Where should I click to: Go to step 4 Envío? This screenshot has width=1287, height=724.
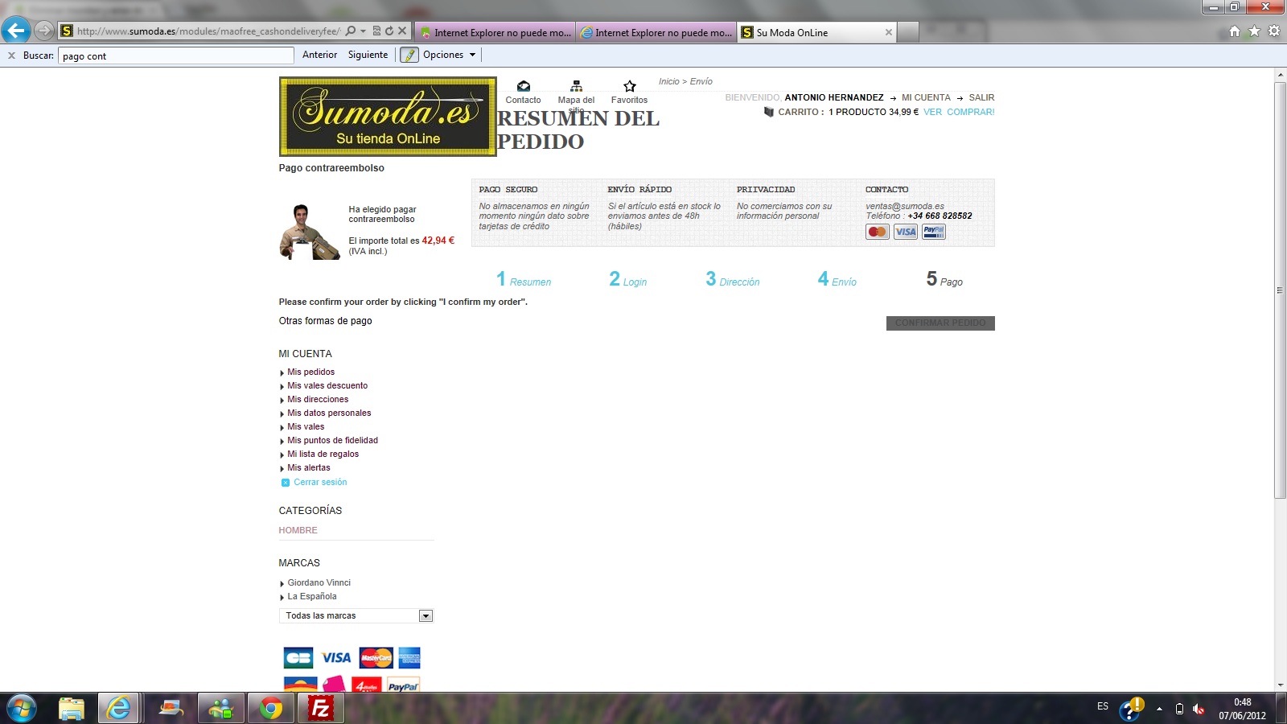pyautogui.click(x=837, y=279)
